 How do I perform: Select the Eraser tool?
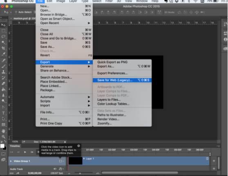point(4,84)
